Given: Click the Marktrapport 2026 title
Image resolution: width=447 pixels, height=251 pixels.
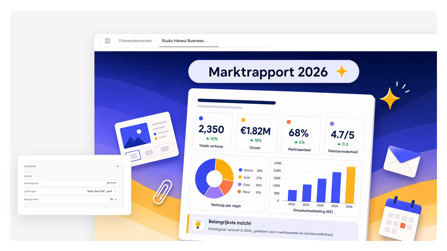Looking at the screenshot, I should pyautogui.click(x=268, y=72).
